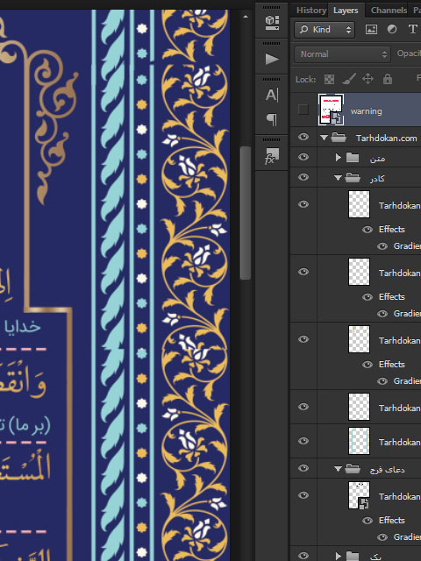Toggle Gradient effect eye of first کادر layer
The image size is (421, 561).
pos(382,246)
